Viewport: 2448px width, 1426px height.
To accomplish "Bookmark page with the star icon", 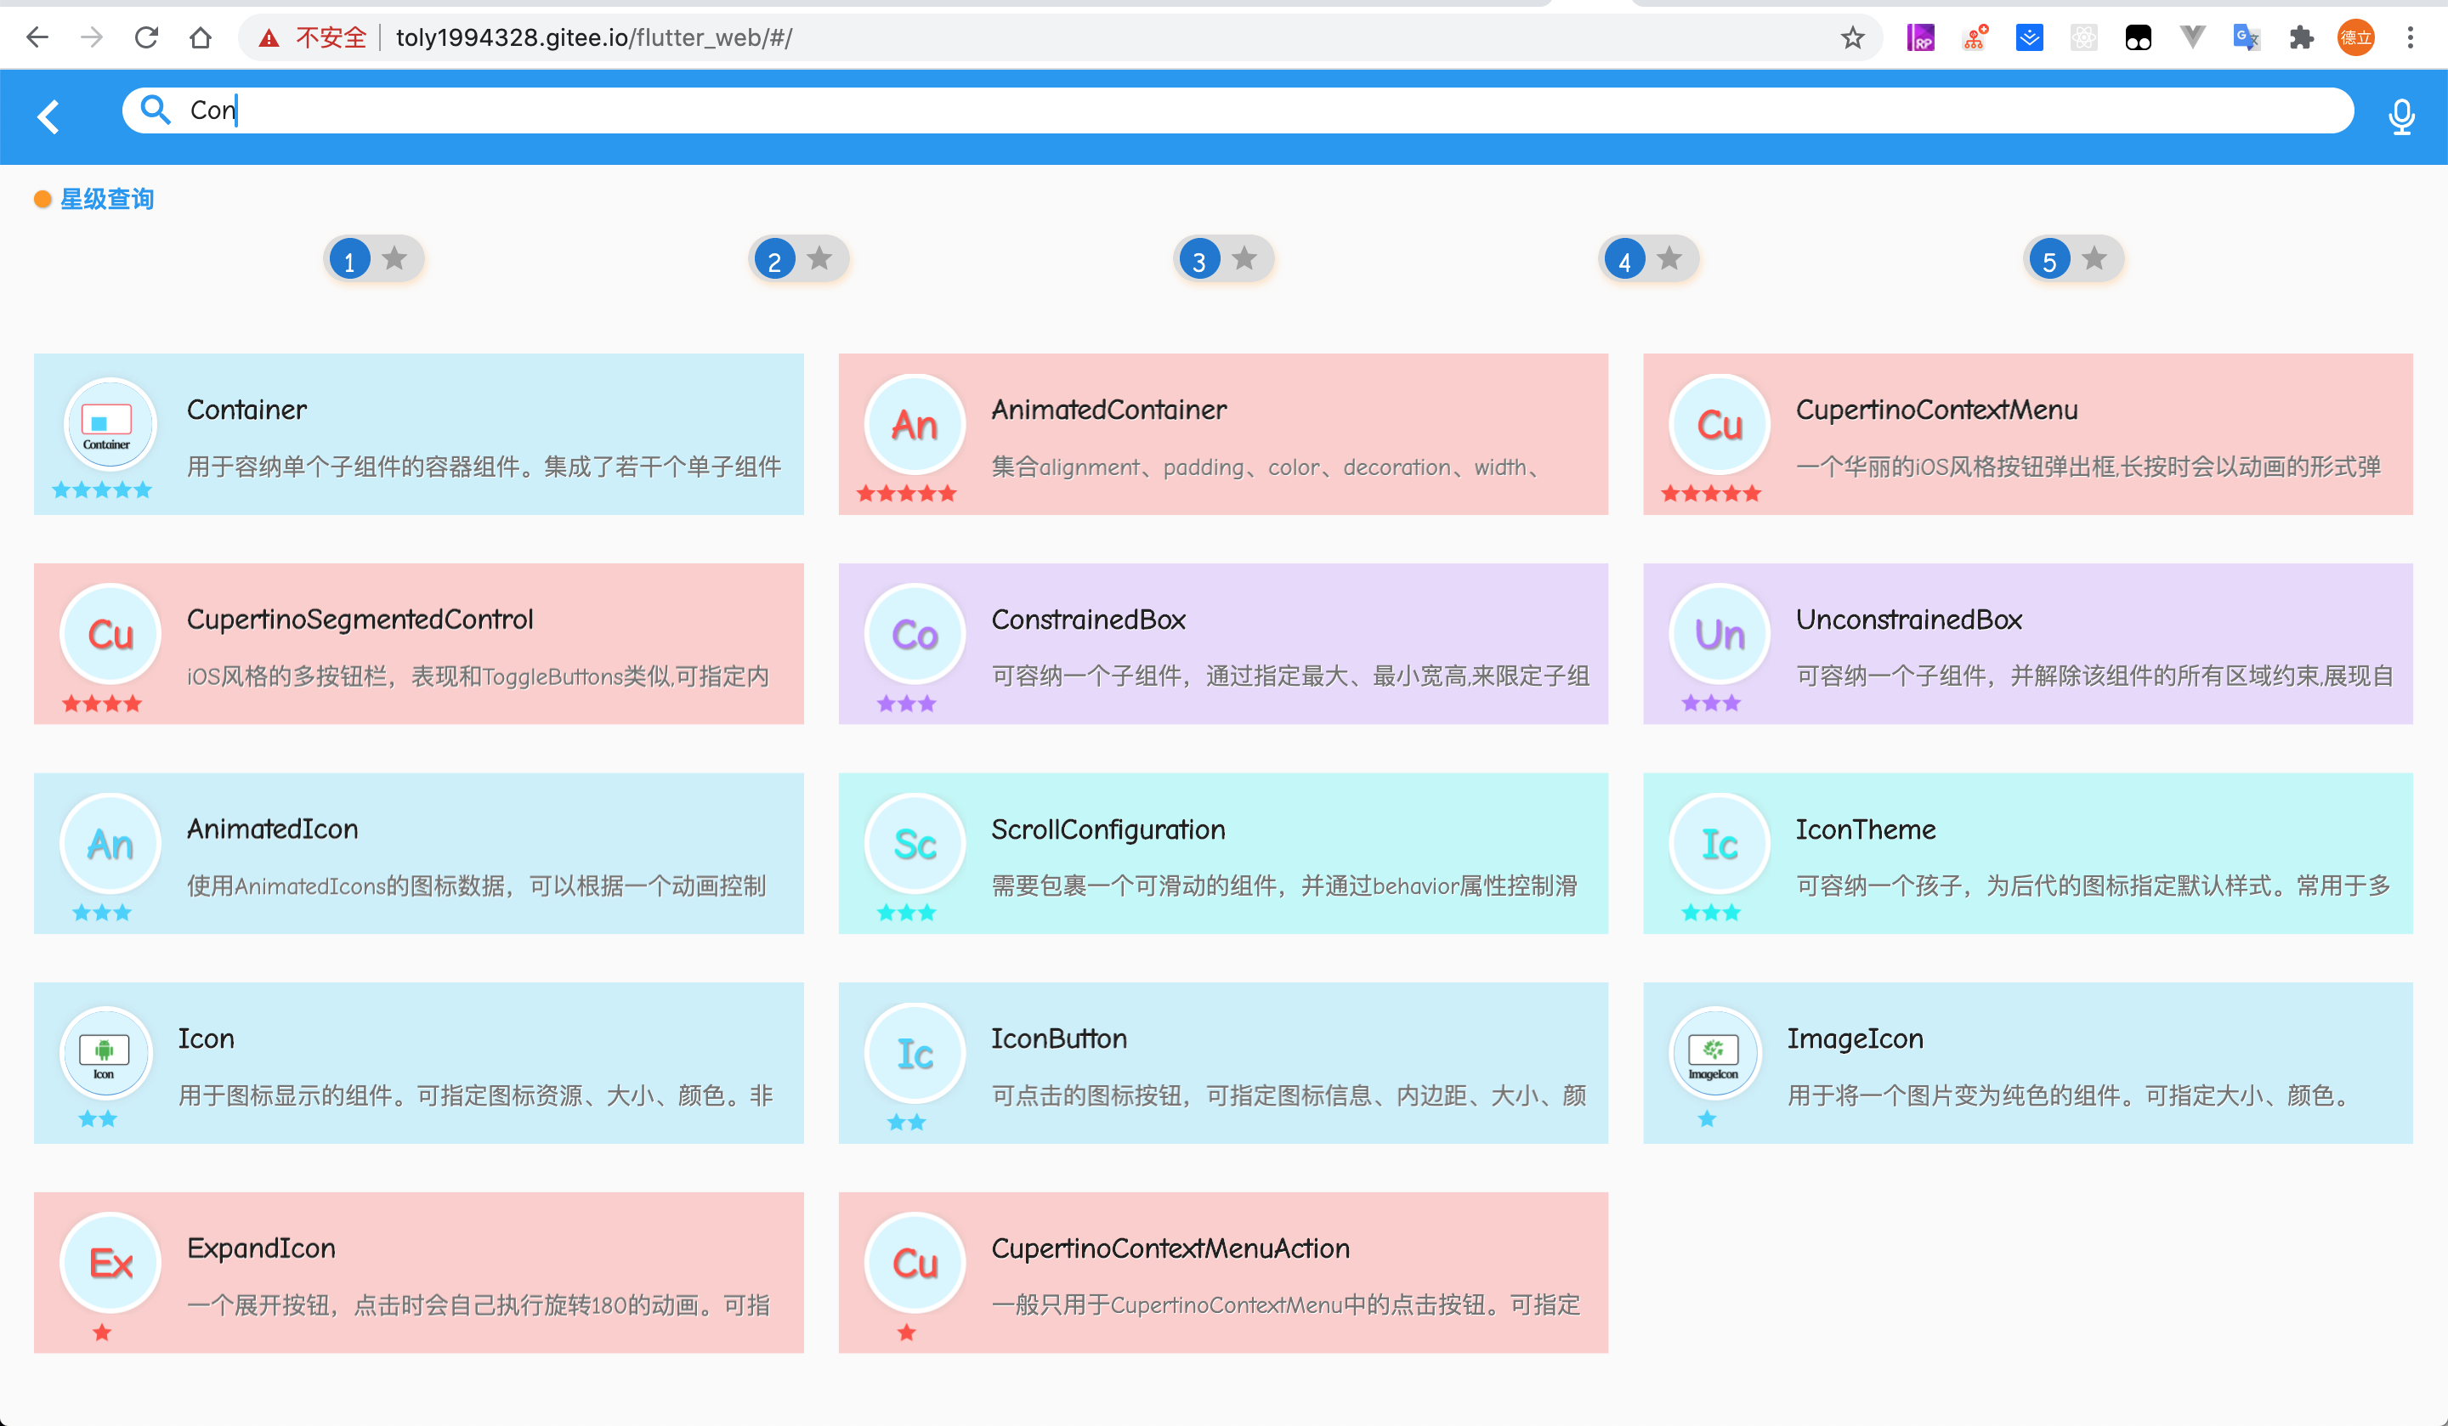I will click(1851, 38).
